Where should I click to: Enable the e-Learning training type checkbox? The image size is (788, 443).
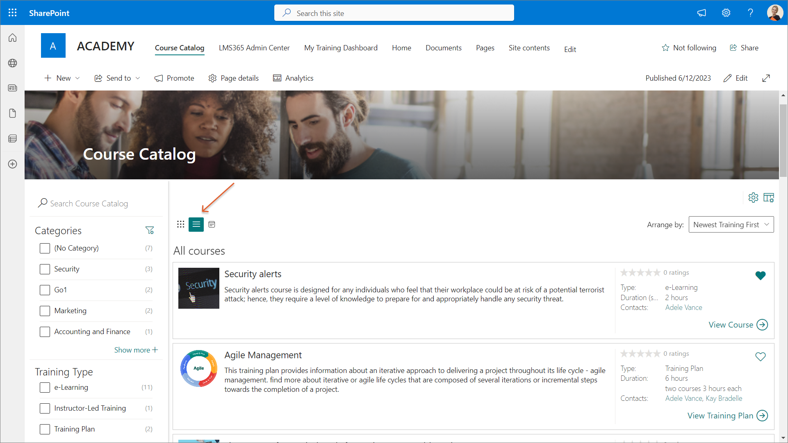point(45,387)
